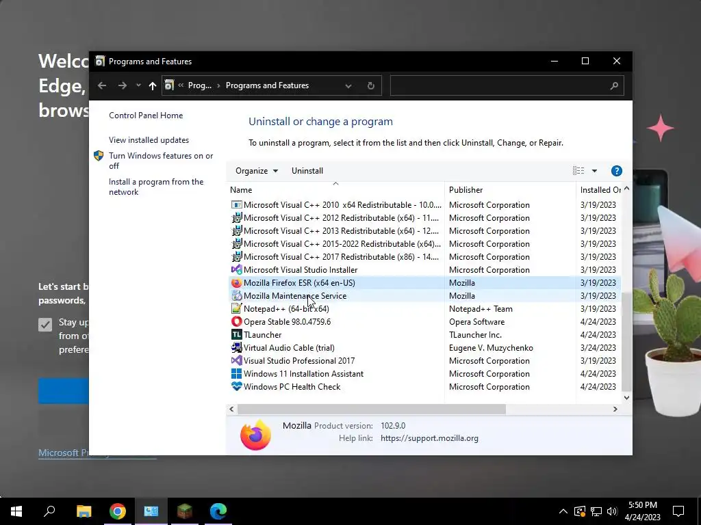Click the Eugene V. Muzychenko publisher cell

pos(491,348)
